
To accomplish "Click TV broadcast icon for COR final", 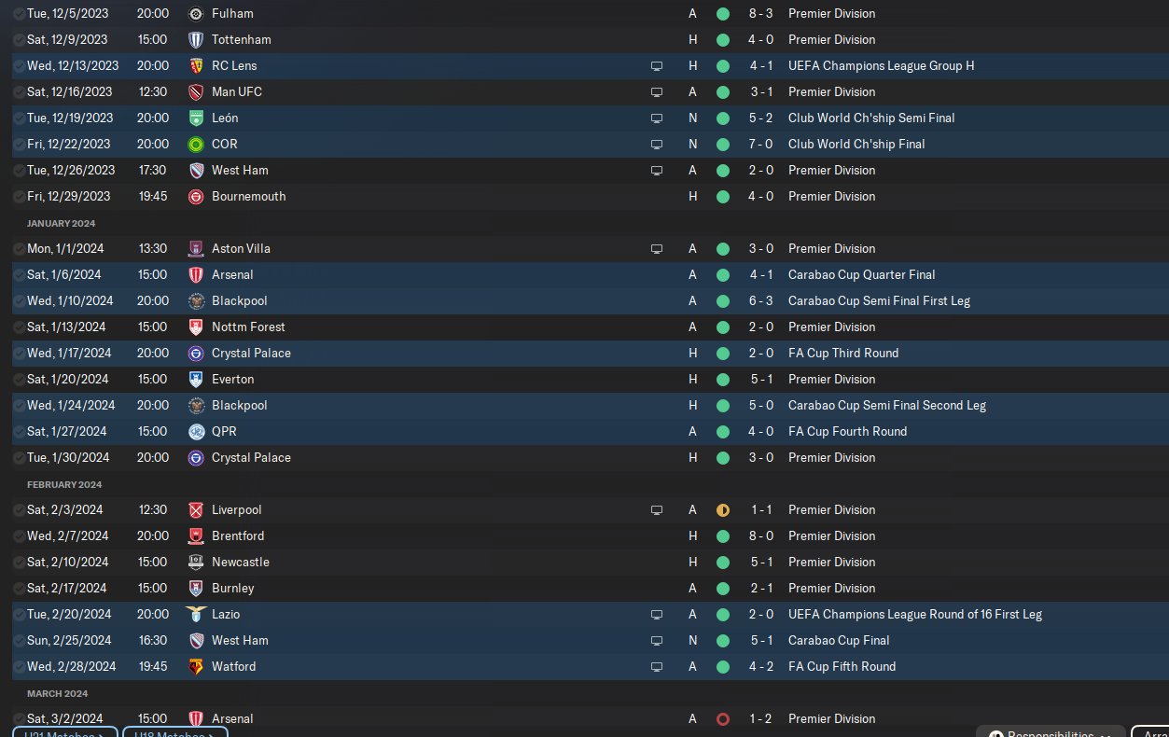I will [x=657, y=145].
